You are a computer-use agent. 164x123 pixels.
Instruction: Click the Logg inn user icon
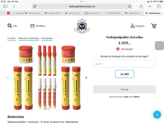point(133,26)
